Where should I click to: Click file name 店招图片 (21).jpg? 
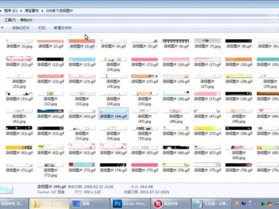[x=19, y=84]
